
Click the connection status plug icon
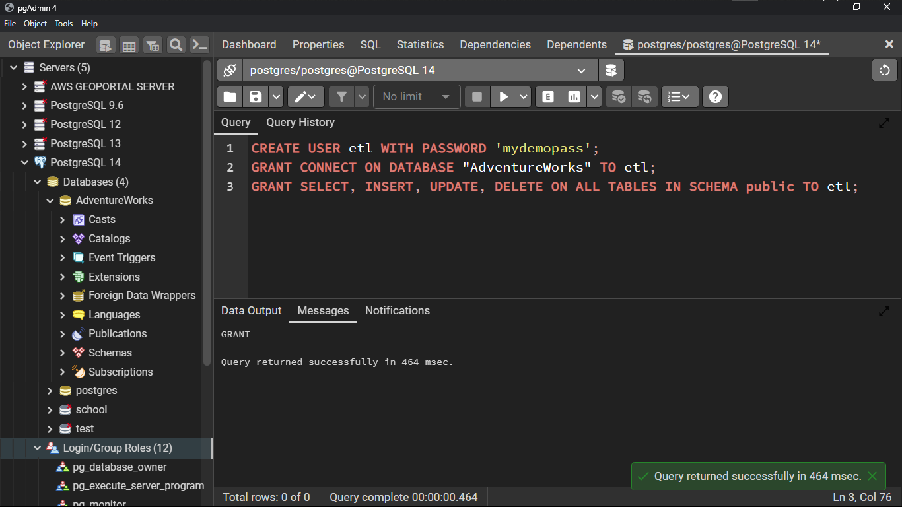pos(230,70)
